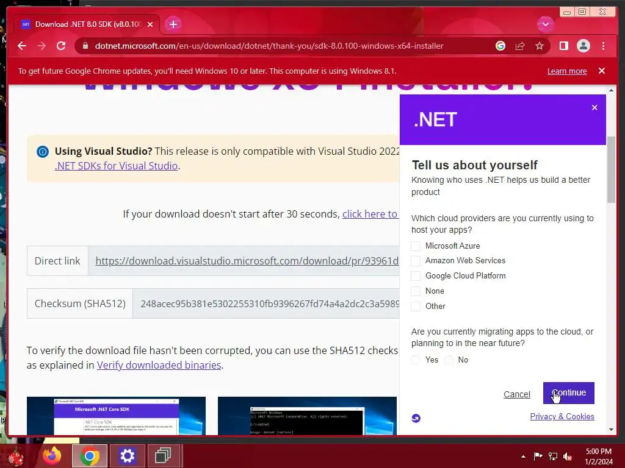
Task: Click the vertical scrollbar thumb
Action: (x=611, y=169)
